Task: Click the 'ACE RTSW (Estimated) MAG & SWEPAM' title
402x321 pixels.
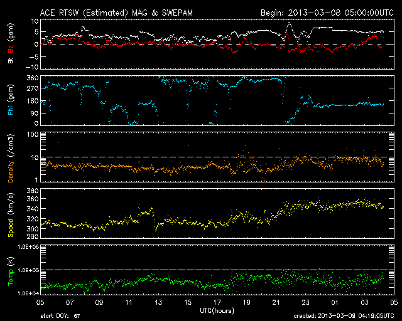Action: point(116,13)
